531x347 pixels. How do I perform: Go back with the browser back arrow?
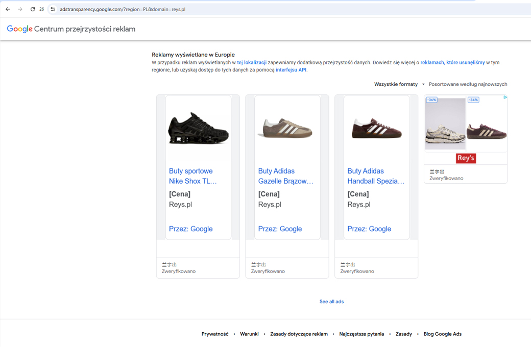tap(8, 9)
